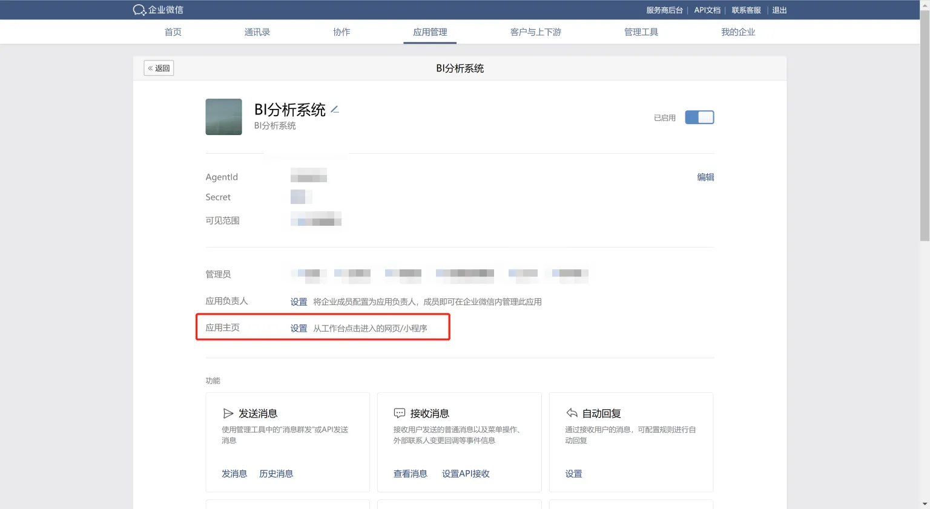Click the pencil edit icon beside BI分析系统
Viewport: 930px width, 509px height.
tap(335, 110)
